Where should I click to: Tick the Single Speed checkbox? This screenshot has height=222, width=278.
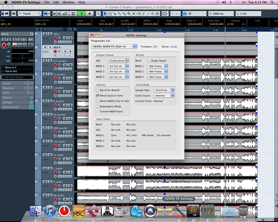[x=149, y=61]
